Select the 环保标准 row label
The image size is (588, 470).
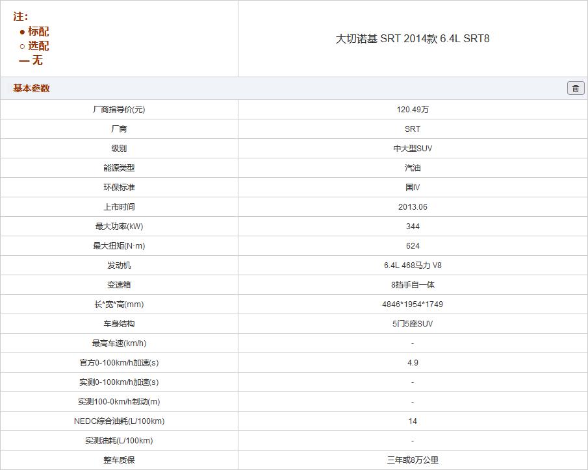click(x=119, y=188)
